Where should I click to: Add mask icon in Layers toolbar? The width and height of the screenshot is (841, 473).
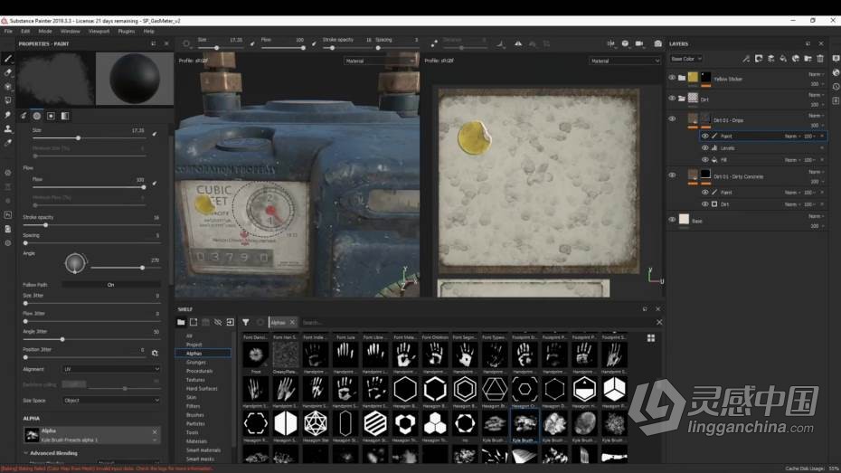pos(759,59)
